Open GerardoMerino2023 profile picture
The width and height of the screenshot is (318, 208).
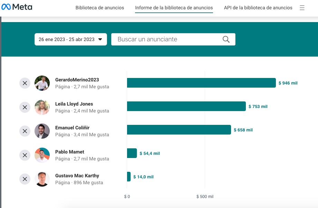(x=42, y=83)
